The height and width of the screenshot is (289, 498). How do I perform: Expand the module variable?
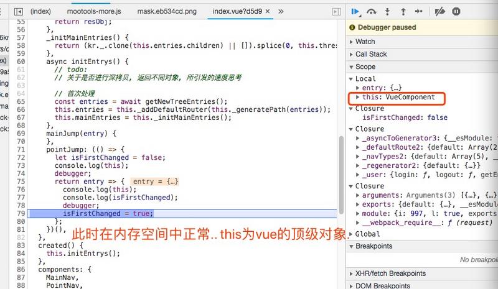(357, 214)
